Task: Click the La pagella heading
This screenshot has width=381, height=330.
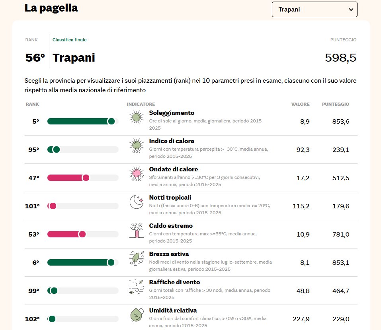Action: pos(51,8)
